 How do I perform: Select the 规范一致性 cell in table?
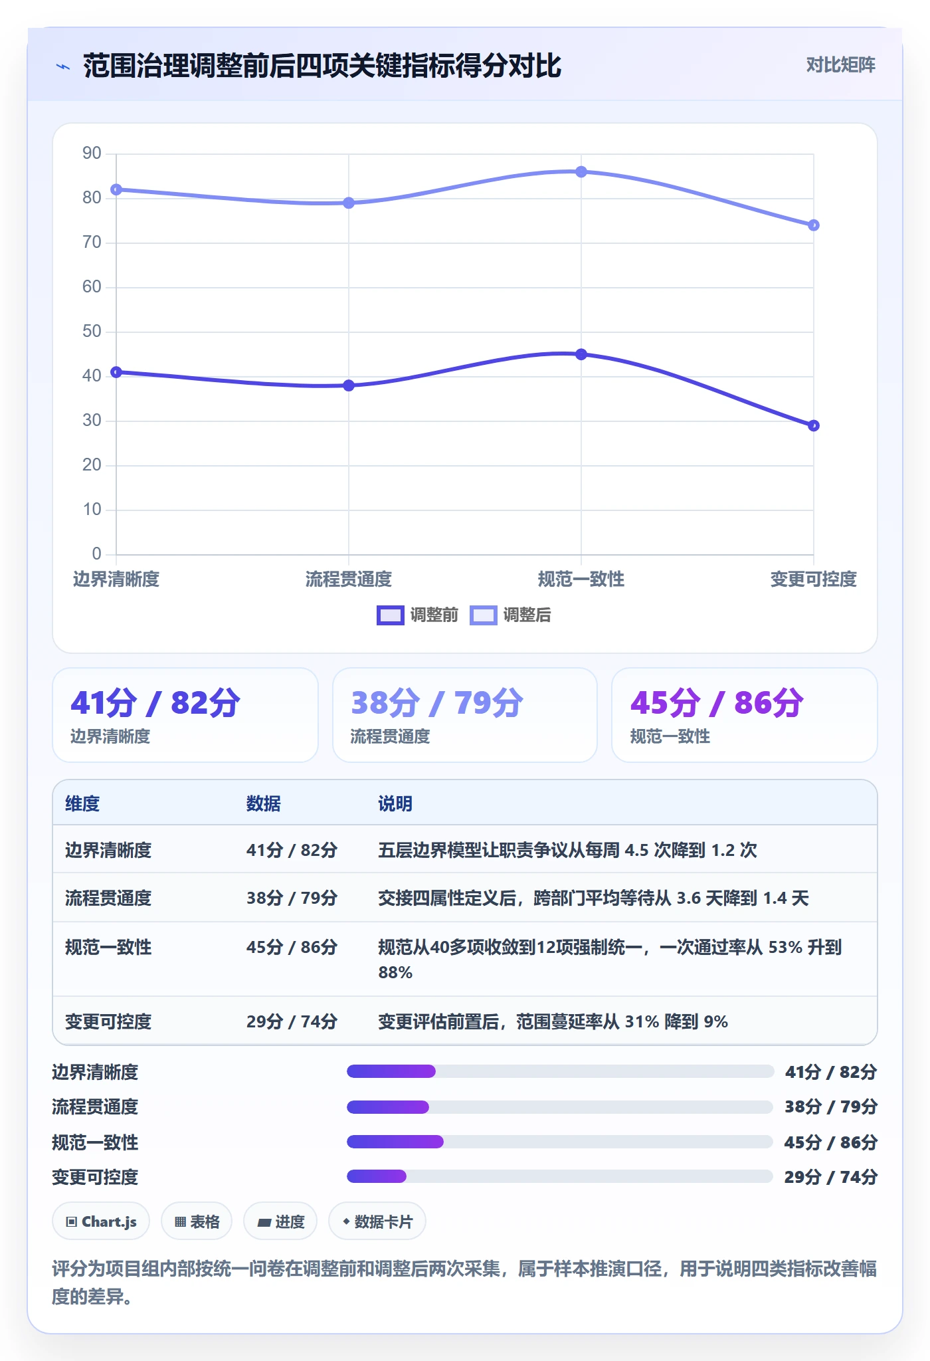click(x=108, y=947)
